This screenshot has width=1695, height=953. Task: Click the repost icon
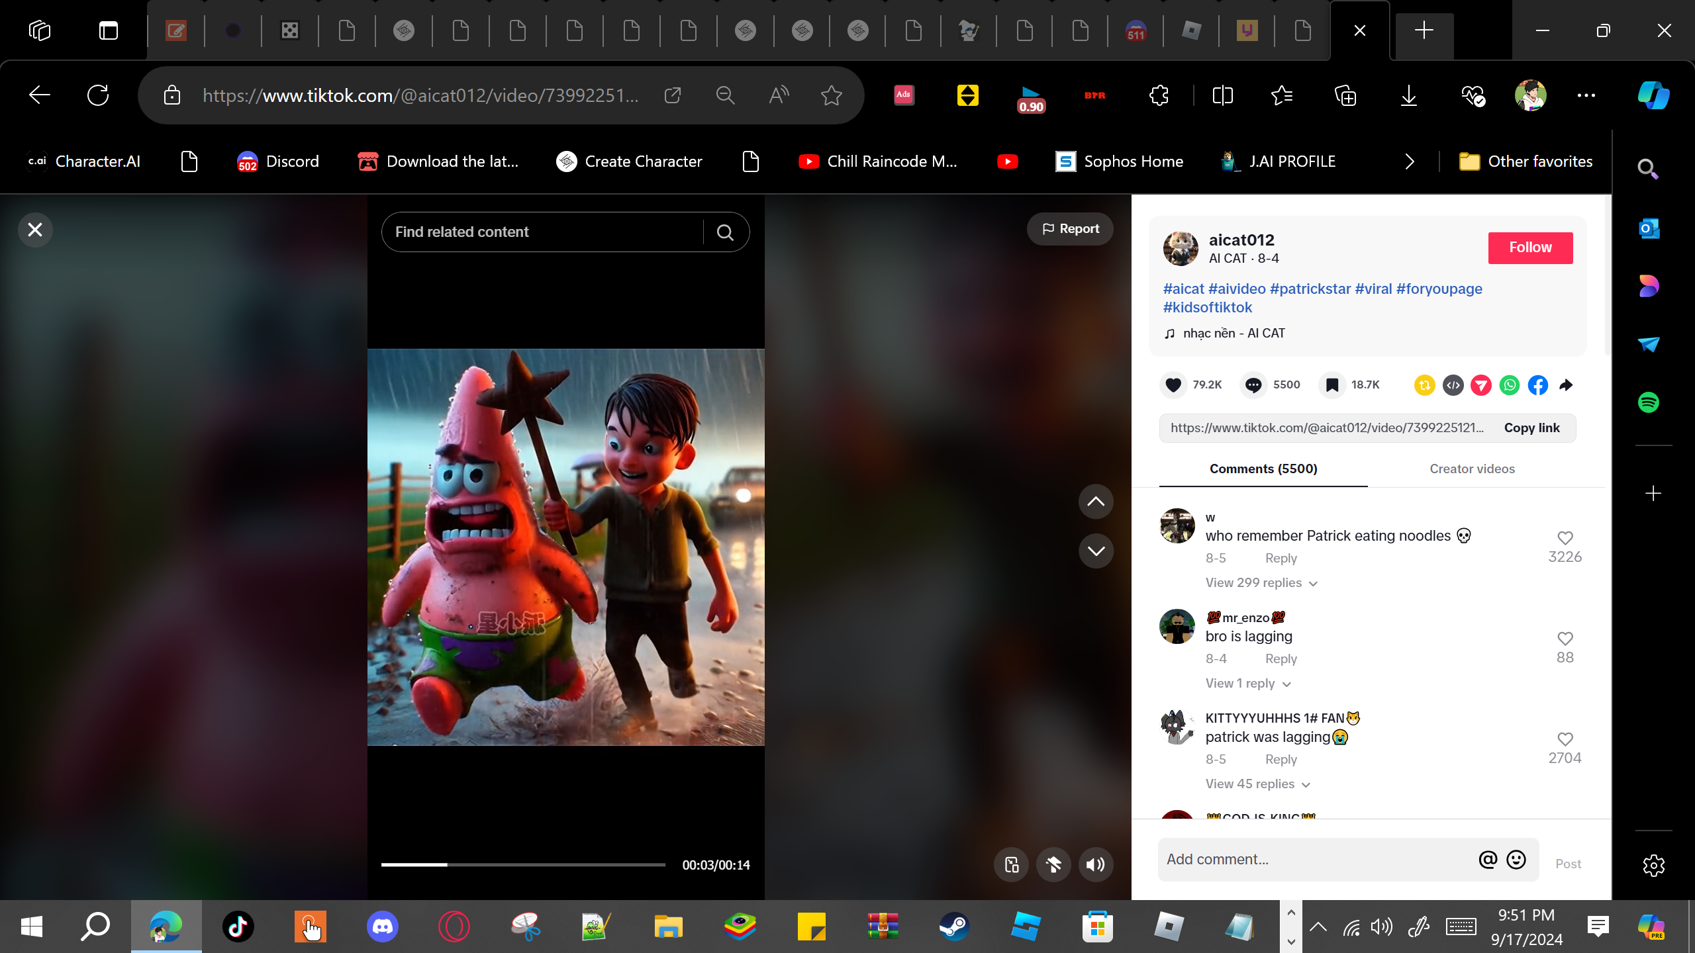pyautogui.click(x=1424, y=385)
